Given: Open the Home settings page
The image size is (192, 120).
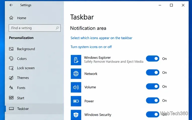Looking at the screenshot, I should (22, 18).
